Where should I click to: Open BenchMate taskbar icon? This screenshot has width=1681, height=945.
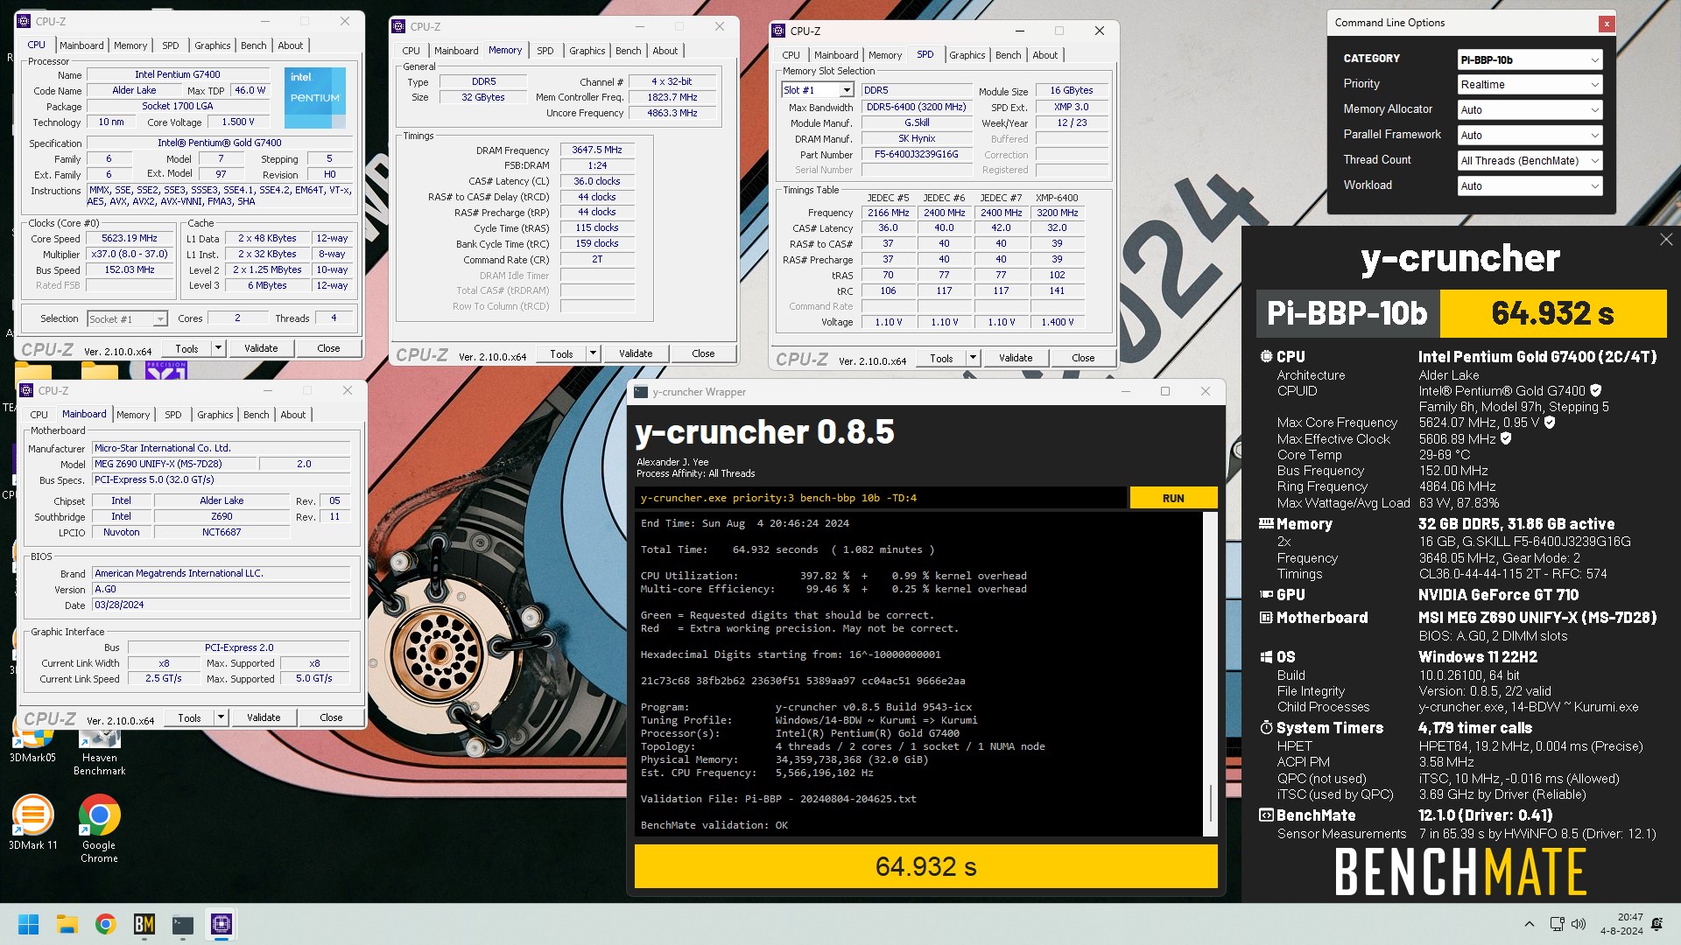[144, 924]
